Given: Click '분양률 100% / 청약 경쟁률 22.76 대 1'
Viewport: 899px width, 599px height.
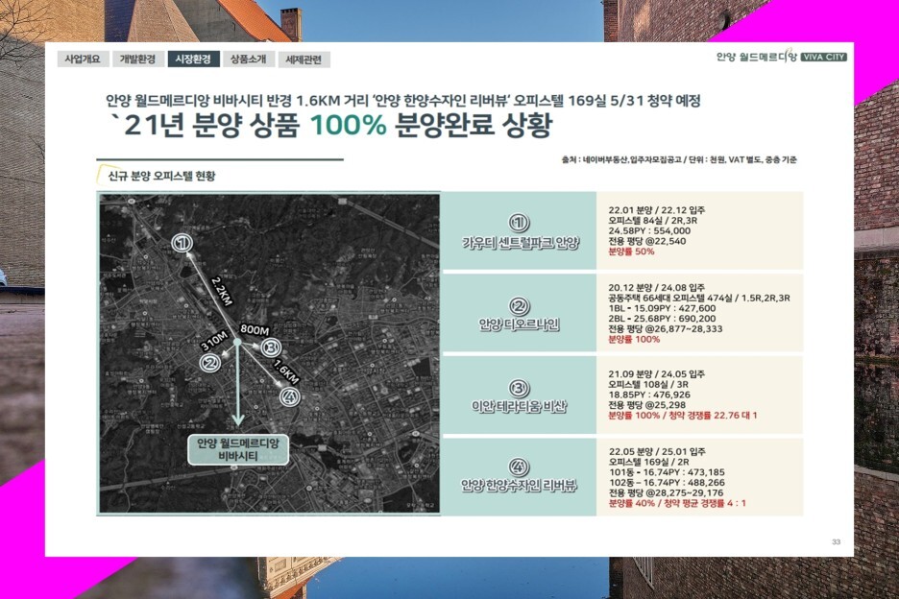Looking at the screenshot, I should tap(683, 415).
